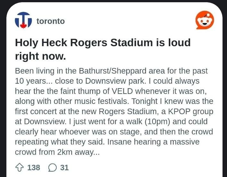Open the post titled Holy Heck Rogers Stadium

[103, 49]
